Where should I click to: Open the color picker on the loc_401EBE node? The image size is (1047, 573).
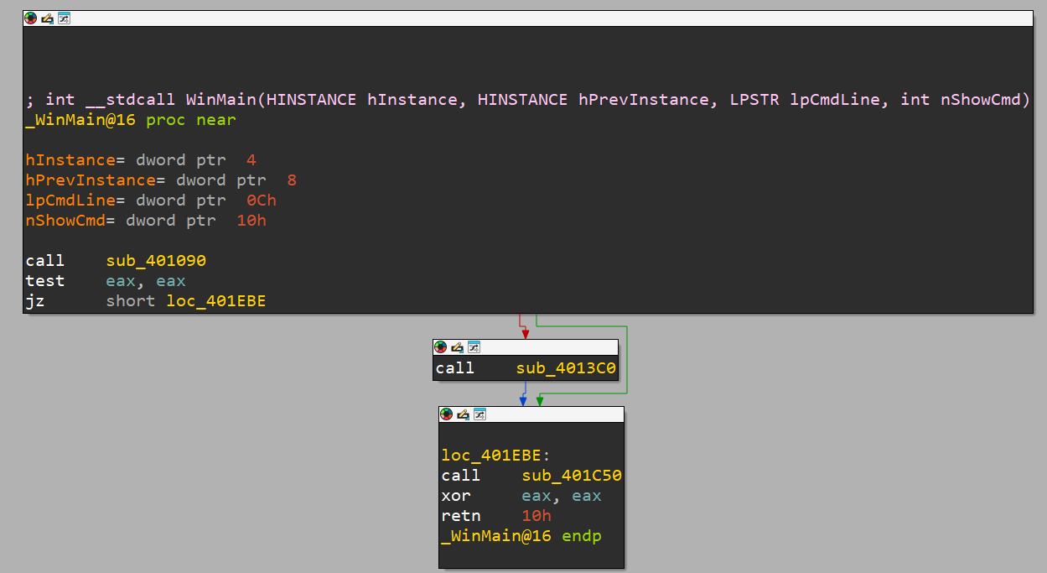tap(447, 414)
